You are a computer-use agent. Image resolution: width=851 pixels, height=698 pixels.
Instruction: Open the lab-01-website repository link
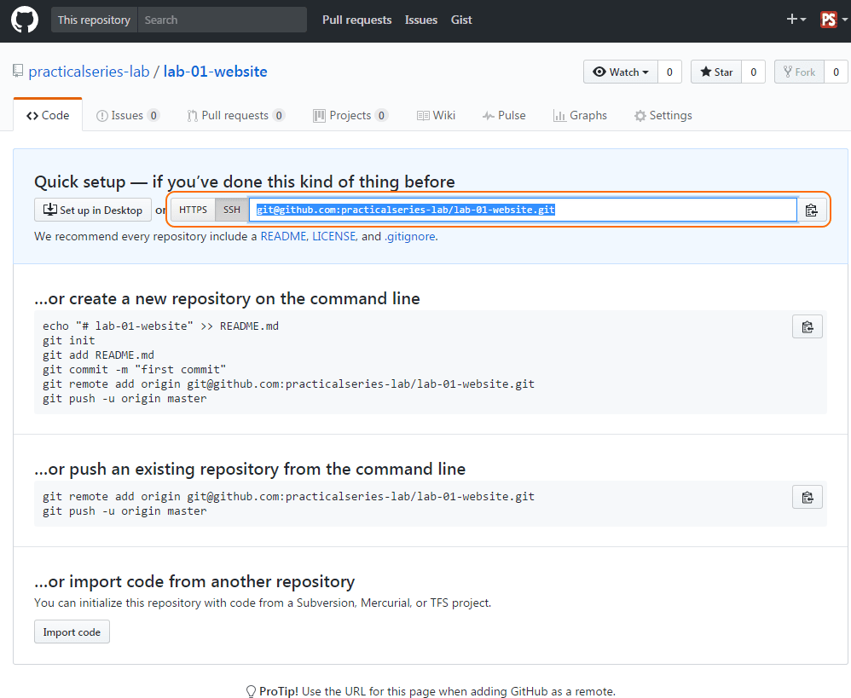(x=216, y=72)
